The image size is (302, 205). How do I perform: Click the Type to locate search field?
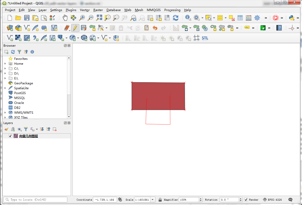tap(35, 200)
